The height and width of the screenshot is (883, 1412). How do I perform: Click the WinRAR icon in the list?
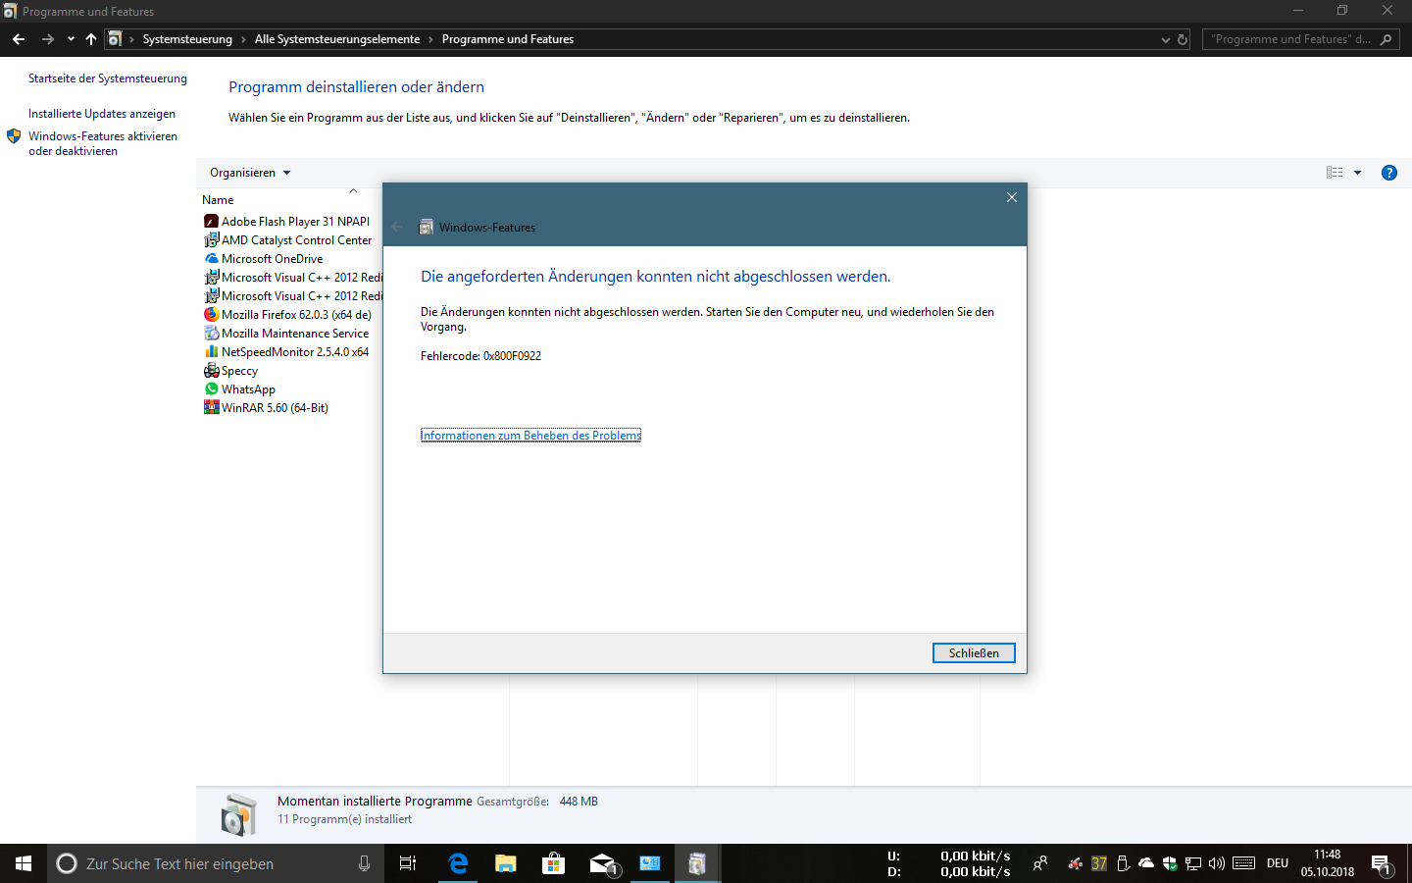pyautogui.click(x=211, y=408)
